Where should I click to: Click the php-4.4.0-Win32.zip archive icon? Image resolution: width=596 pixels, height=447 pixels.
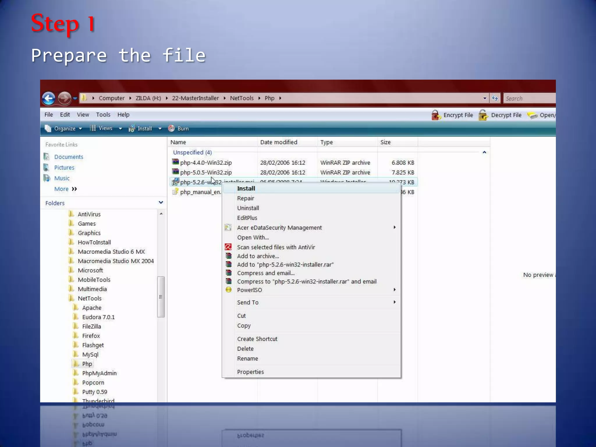pos(175,162)
